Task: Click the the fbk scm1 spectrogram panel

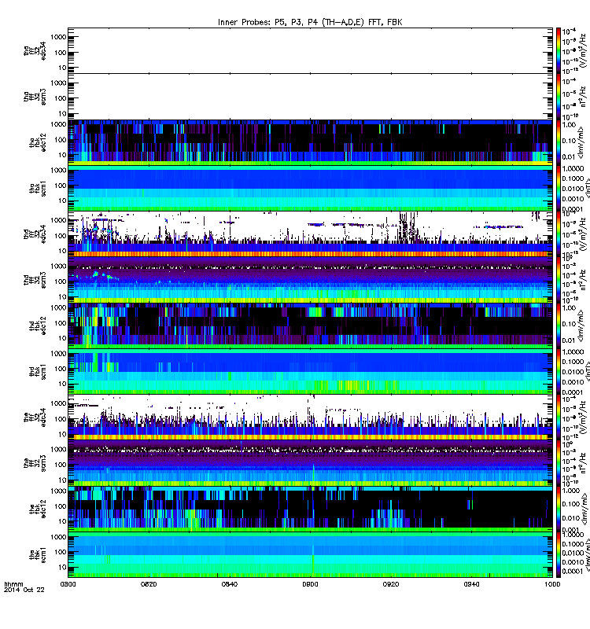Action: click(310, 555)
